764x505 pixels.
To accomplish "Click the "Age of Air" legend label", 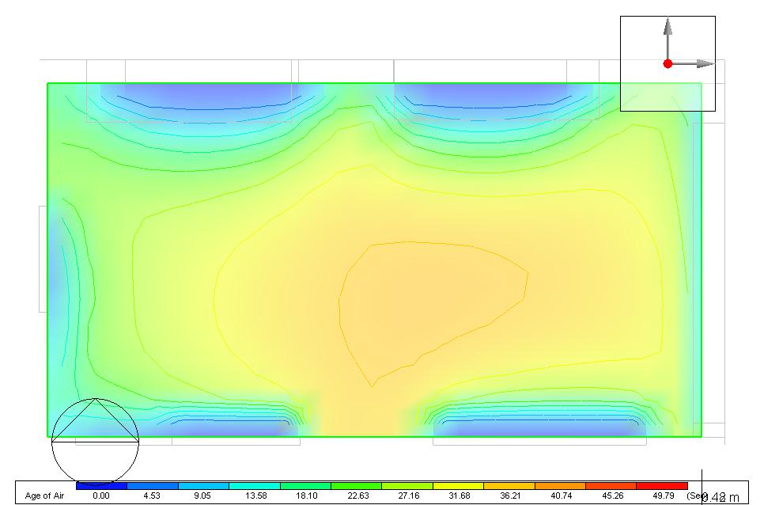I will click(x=44, y=496).
